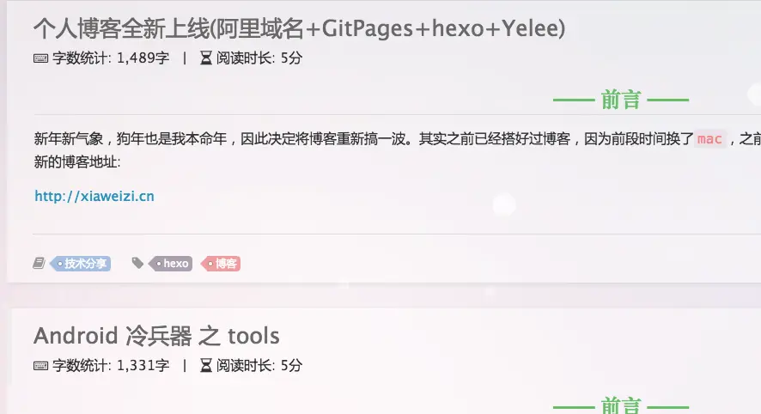Screen dimensions: 761x414
Task: Click the 阅读时长: 5分 label in first post
Action: 259,58
